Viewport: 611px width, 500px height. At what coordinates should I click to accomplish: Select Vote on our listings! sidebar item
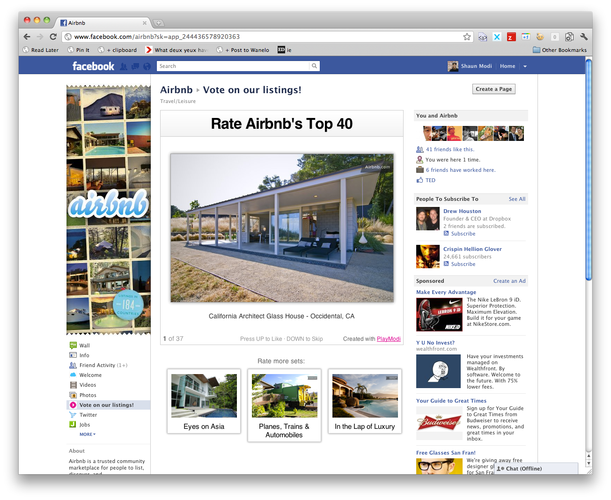point(109,405)
